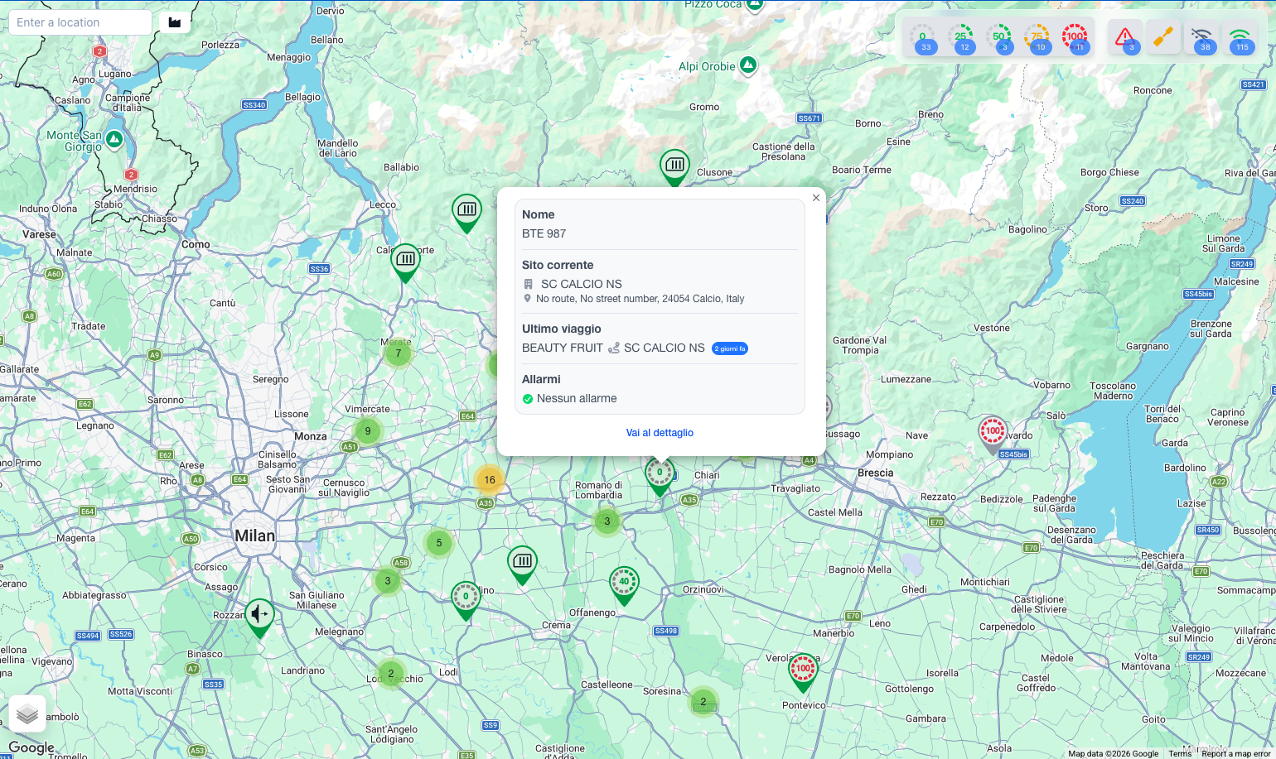
Task: Click the 0% marker near Chiari
Action: click(x=660, y=476)
